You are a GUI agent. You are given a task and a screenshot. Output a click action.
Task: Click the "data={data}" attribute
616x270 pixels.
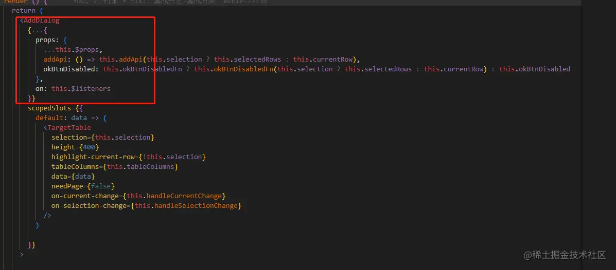[x=73, y=177]
